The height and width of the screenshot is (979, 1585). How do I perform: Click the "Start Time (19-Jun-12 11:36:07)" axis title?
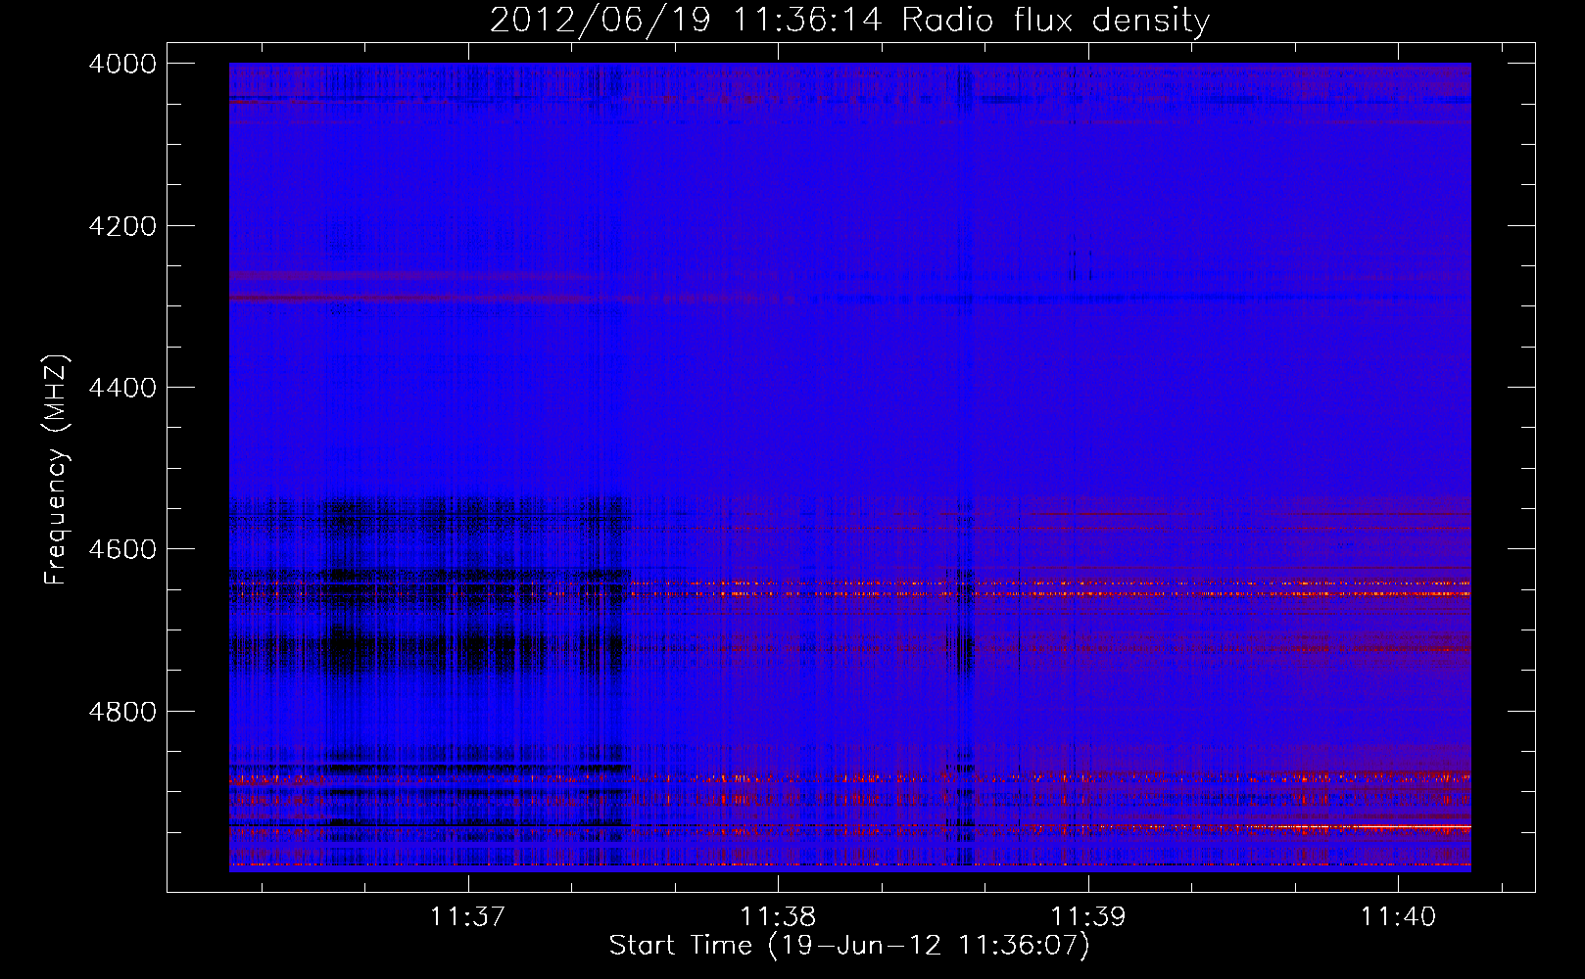[x=849, y=946]
